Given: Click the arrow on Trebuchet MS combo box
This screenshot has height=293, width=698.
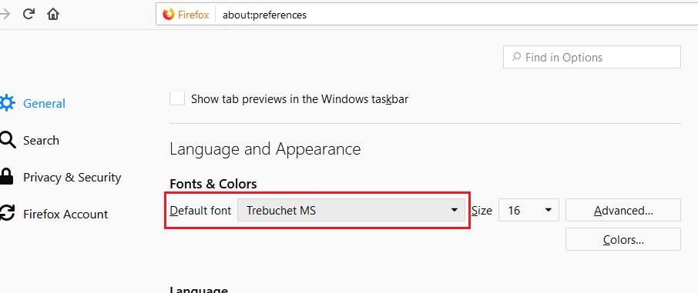Looking at the screenshot, I should tap(454, 210).
